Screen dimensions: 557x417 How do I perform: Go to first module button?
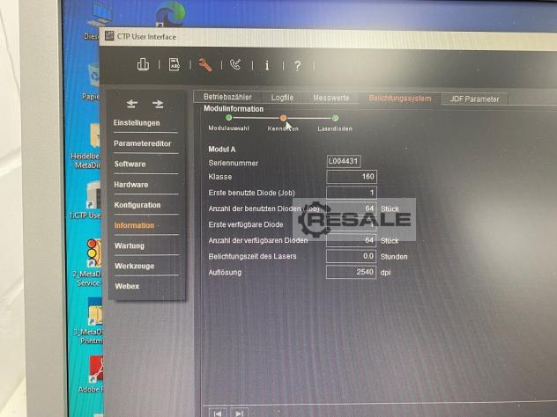218,413
